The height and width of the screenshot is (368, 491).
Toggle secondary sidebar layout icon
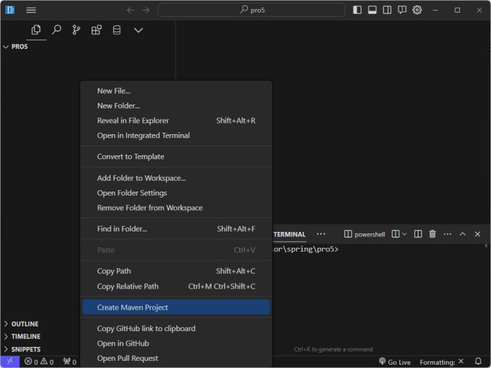[x=387, y=10]
